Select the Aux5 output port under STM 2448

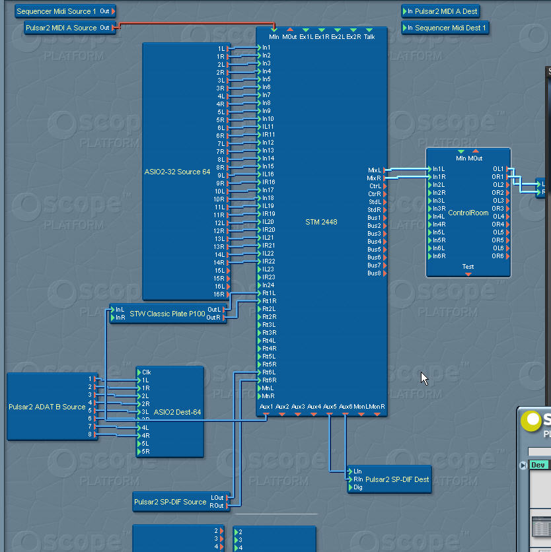click(330, 415)
